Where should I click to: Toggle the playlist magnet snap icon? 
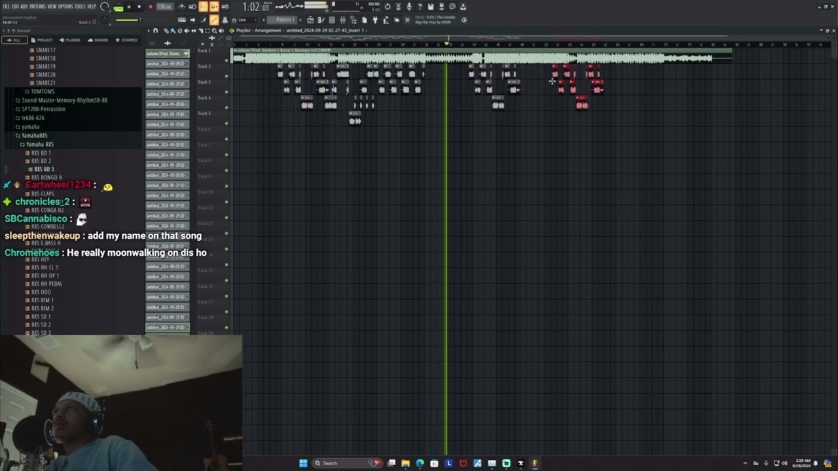(x=155, y=31)
